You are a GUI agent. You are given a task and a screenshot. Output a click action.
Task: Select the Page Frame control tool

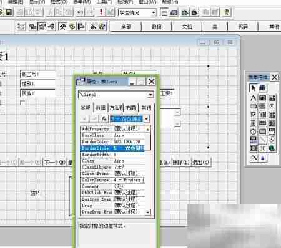point(262,131)
